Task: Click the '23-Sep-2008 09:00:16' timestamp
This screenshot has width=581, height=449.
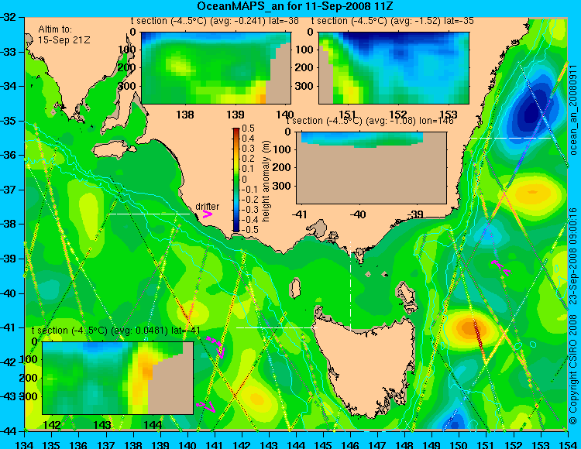Action: [573, 255]
